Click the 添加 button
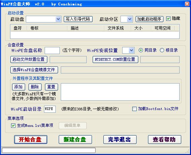This screenshot has width=191, height=155. click(x=19, y=87)
